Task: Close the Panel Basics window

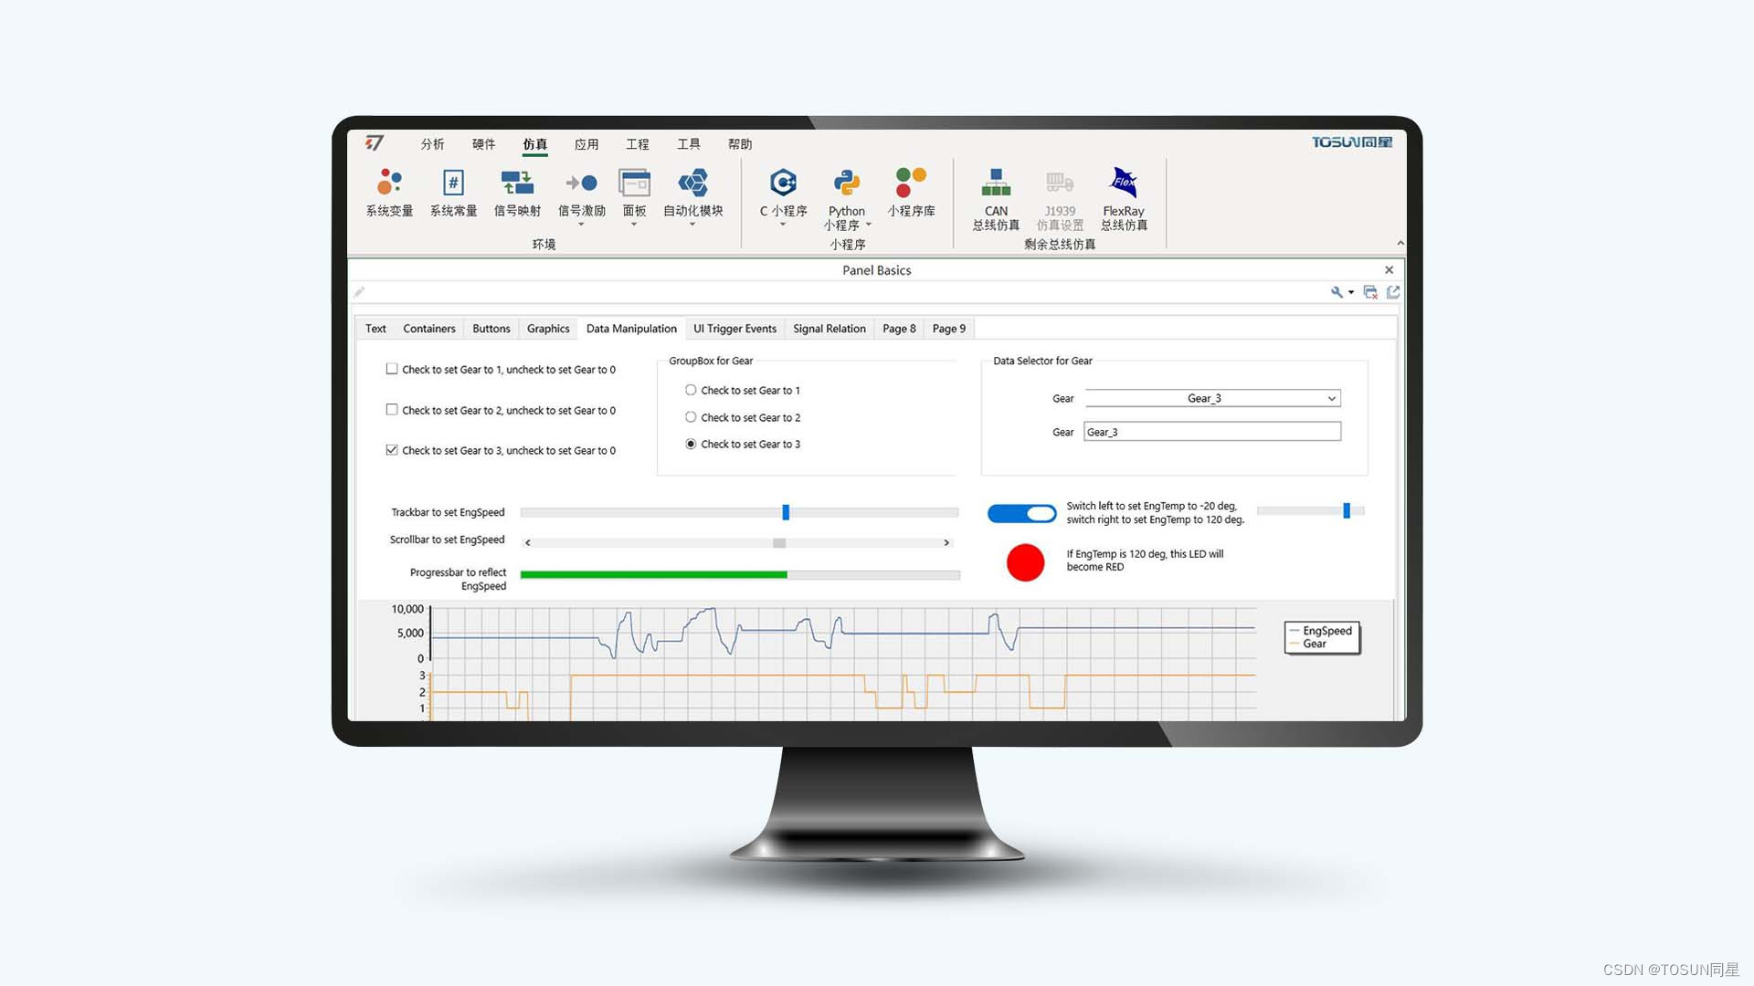Action: (1389, 270)
